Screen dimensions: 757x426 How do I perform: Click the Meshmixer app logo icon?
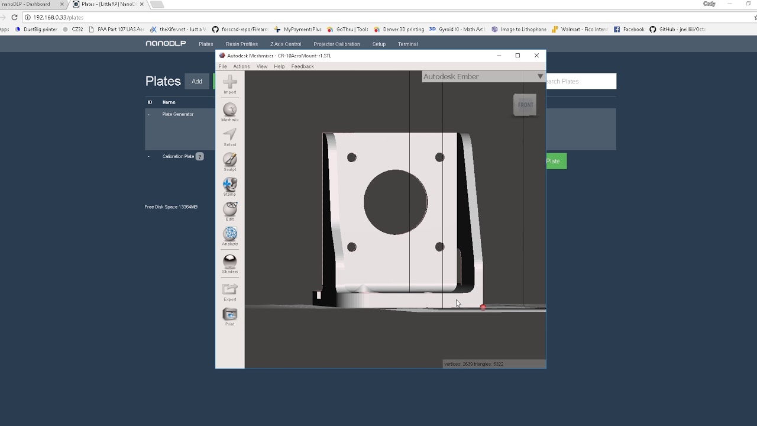coord(222,56)
